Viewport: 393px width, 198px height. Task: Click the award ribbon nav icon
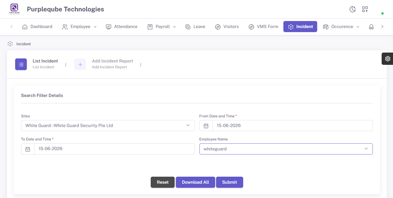click(371, 27)
